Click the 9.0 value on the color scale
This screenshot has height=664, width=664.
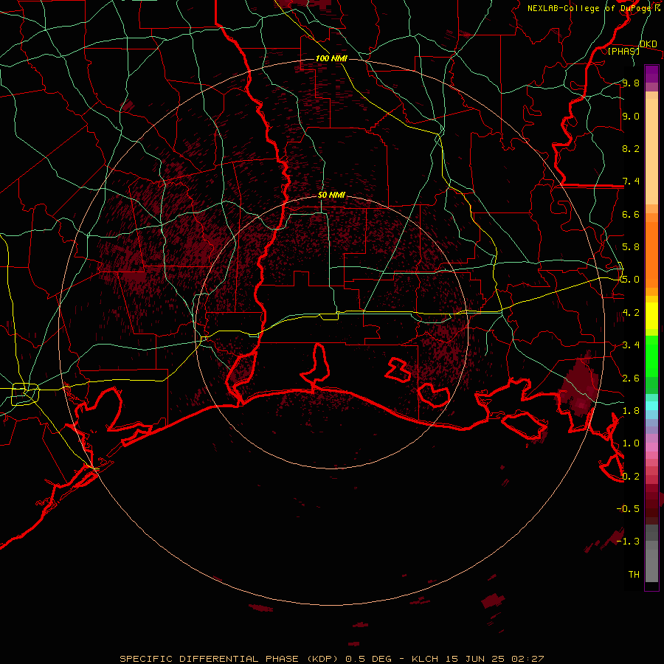click(x=631, y=116)
